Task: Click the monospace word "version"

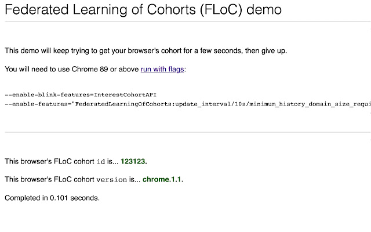Action: pyautogui.click(x=114, y=180)
